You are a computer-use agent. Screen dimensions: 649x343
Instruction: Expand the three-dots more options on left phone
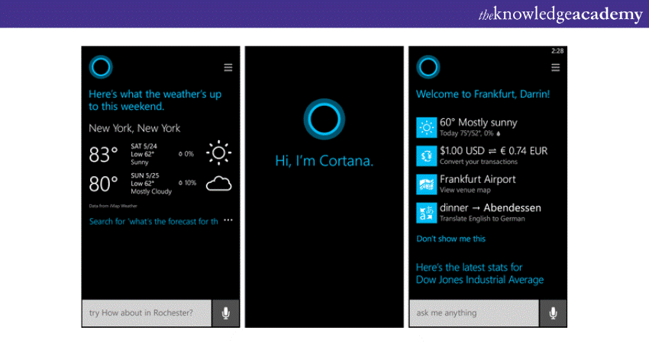(x=228, y=221)
